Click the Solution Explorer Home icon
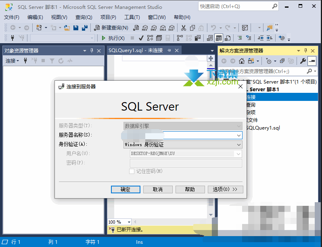 (x=242, y=61)
